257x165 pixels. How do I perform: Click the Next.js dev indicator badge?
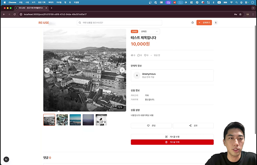pos(6,159)
